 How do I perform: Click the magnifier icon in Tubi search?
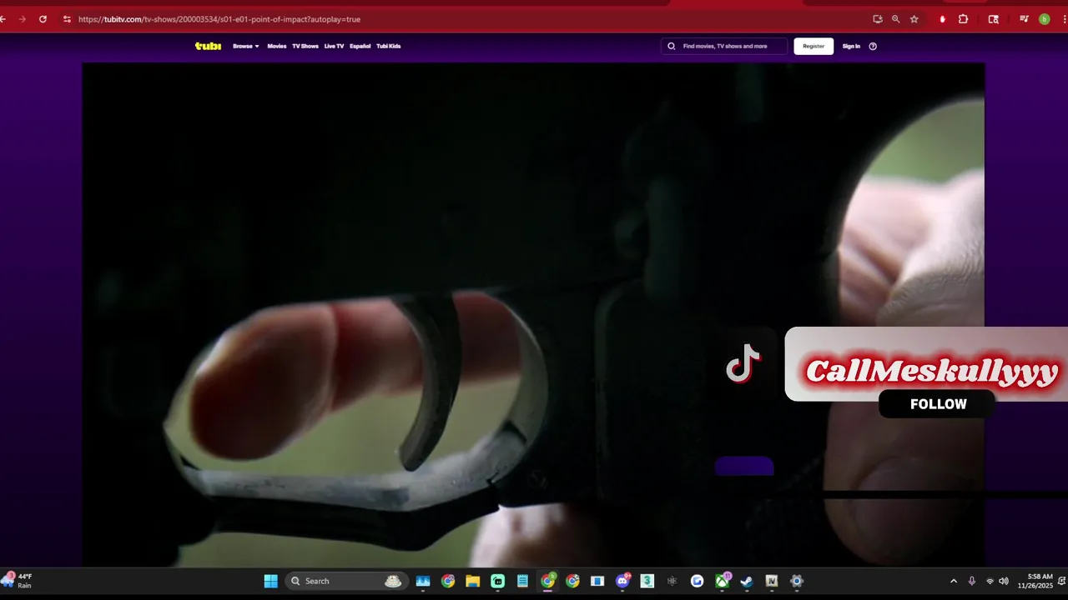pyautogui.click(x=672, y=46)
